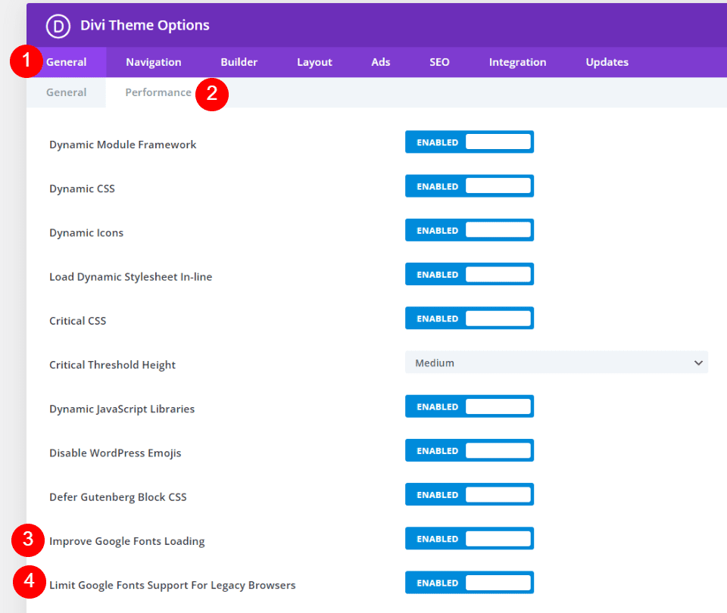
Task: Disable the Dynamic Module Framework toggle
Action: point(470,142)
